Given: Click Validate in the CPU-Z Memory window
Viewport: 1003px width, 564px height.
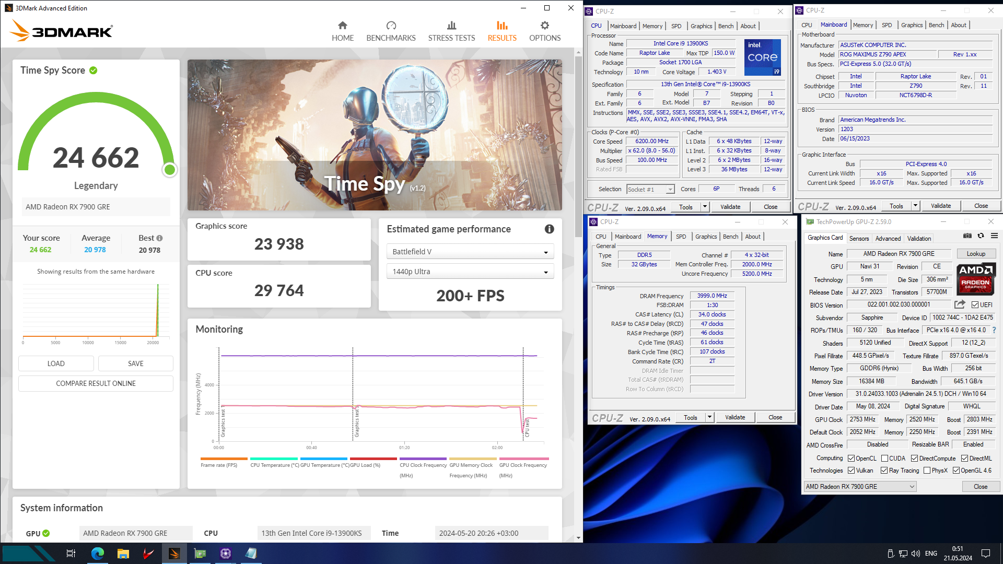Looking at the screenshot, I should [734, 417].
